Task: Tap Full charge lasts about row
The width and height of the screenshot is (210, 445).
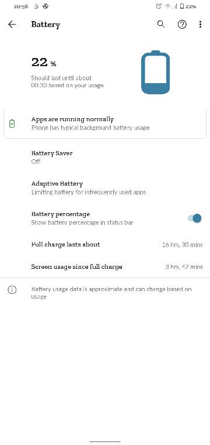Action: [105, 244]
